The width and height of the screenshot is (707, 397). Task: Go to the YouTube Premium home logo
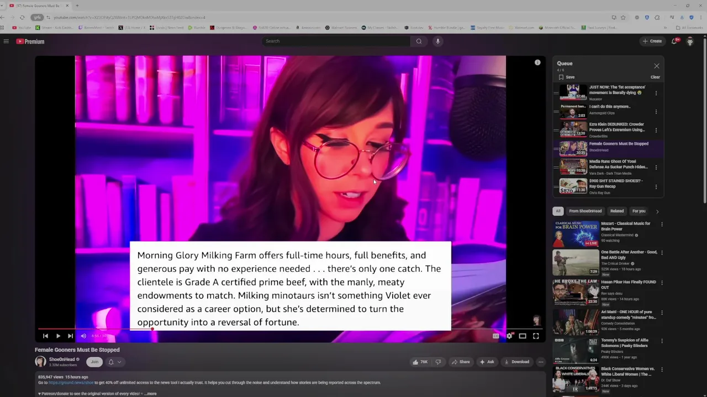tap(30, 41)
